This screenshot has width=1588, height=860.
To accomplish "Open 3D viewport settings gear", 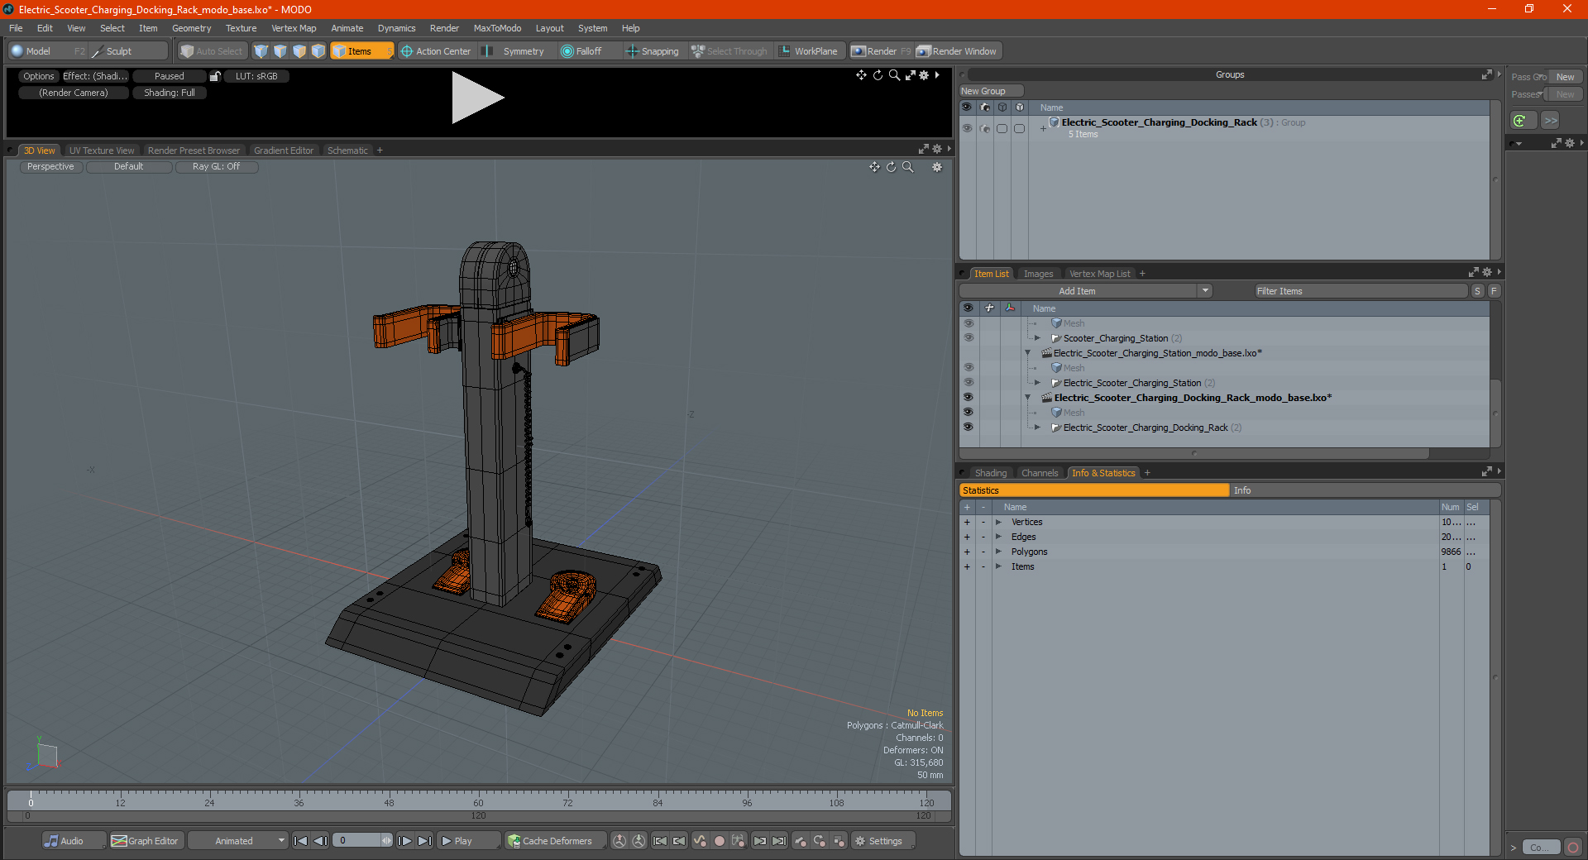I will (x=937, y=167).
